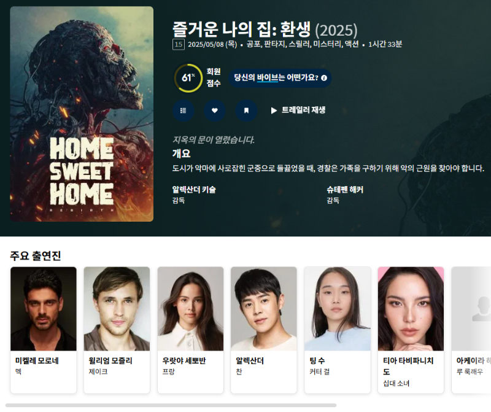Open the 당신의 바이브는 어떤가요 button
This screenshot has width=491, height=412.
pyautogui.click(x=280, y=78)
